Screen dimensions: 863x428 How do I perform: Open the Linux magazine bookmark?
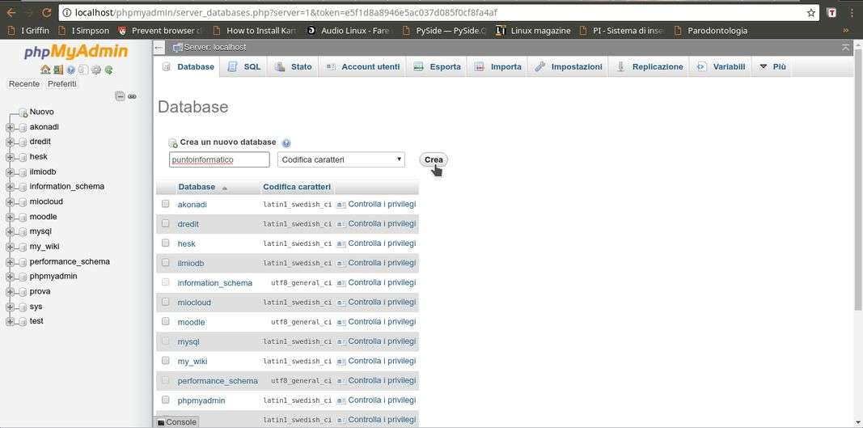click(x=533, y=31)
